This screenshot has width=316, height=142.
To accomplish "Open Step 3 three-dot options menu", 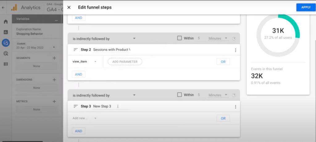I will [235, 107].
